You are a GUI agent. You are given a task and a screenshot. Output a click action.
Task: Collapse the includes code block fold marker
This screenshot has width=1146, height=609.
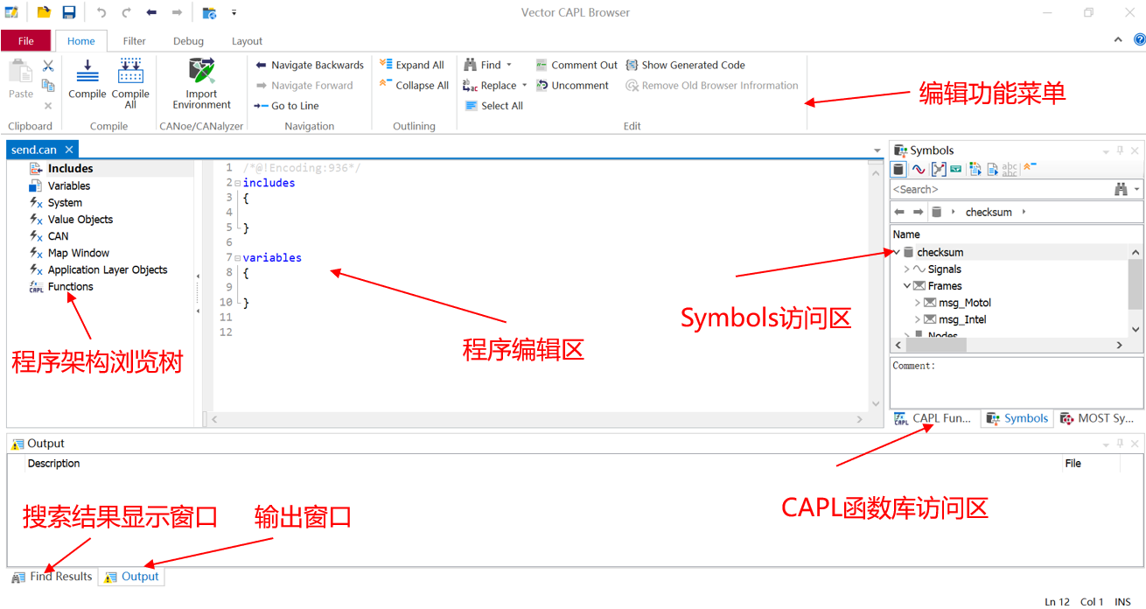[237, 183]
